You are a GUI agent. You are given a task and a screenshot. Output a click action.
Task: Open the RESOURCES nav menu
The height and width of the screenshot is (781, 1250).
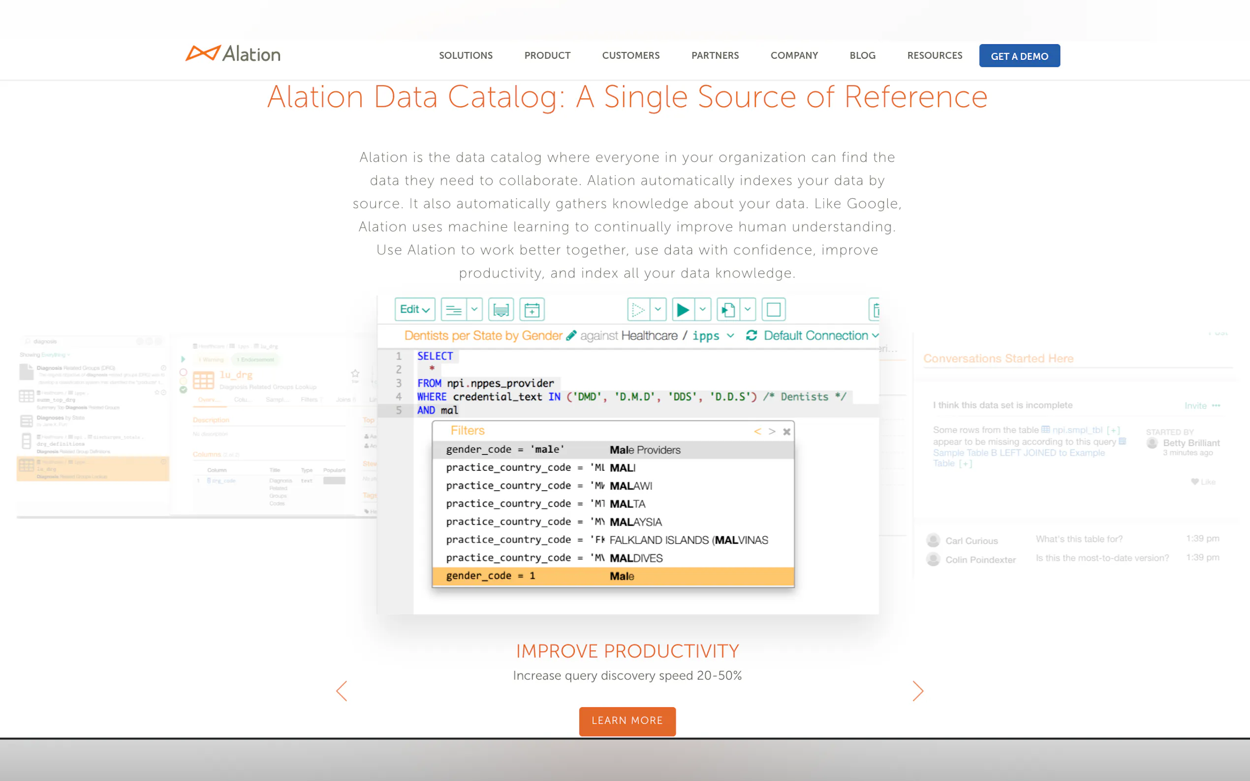pyautogui.click(x=934, y=55)
